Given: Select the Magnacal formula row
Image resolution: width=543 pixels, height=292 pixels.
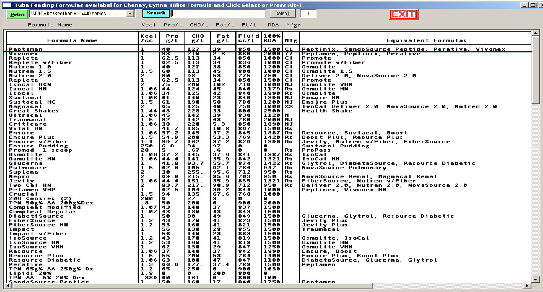Looking at the screenshot, I should pyautogui.click(x=268, y=106).
